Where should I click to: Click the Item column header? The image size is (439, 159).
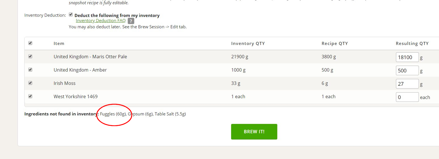click(59, 44)
